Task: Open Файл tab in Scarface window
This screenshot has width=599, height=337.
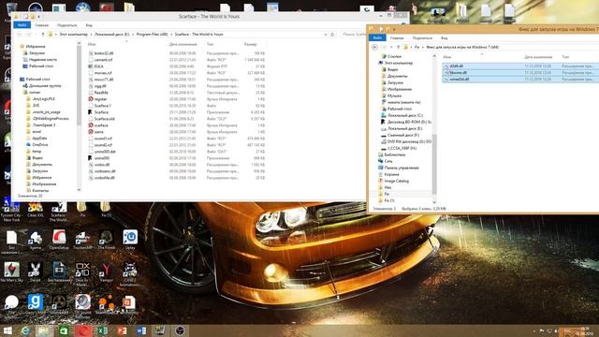Action: tap(22, 25)
